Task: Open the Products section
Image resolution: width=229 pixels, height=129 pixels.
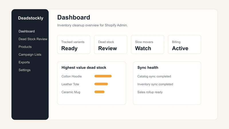Action: point(25,47)
